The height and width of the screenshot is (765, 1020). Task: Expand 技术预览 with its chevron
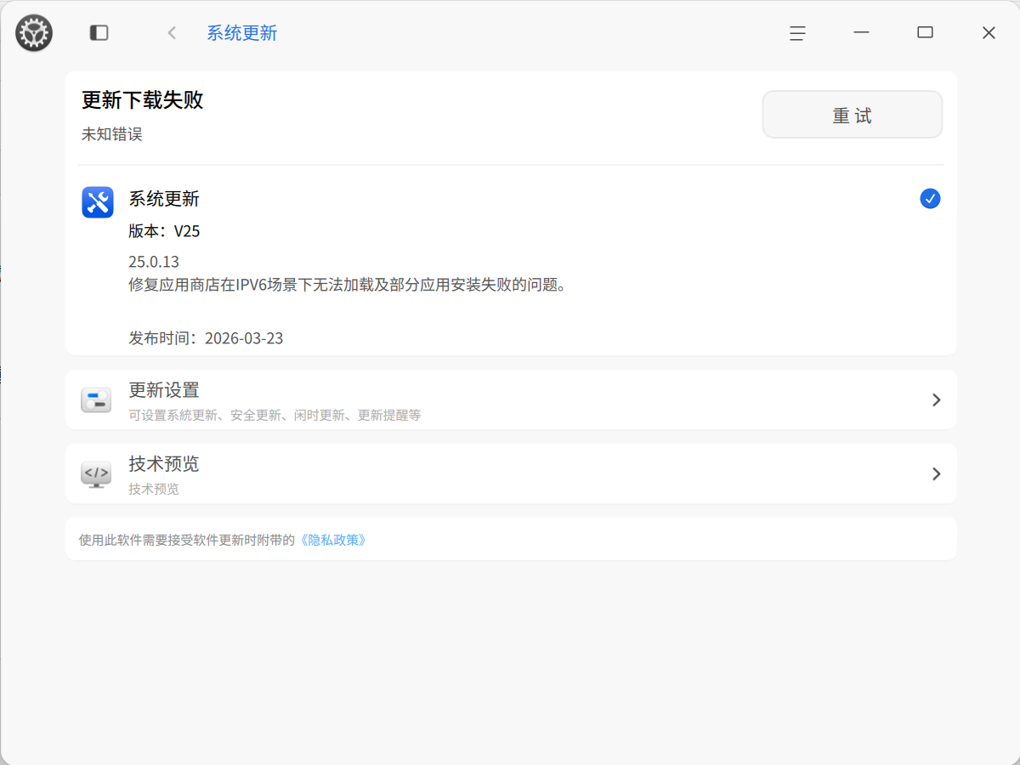click(x=936, y=473)
